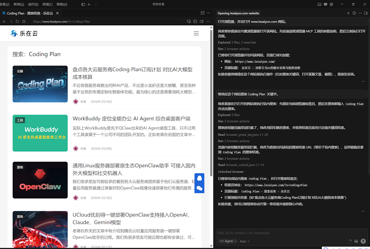Bookmark page with the star icon
This screenshot has width=370, height=249.
[24, 22]
